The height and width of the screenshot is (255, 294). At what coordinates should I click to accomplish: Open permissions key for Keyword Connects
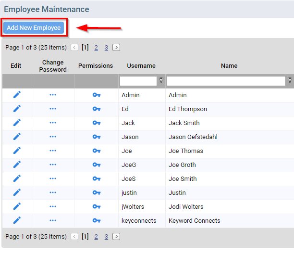(x=97, y=220)
